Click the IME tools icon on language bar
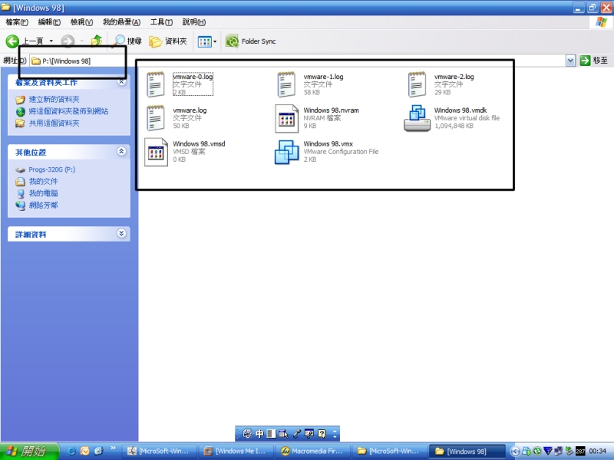 (x=309, y=433)
